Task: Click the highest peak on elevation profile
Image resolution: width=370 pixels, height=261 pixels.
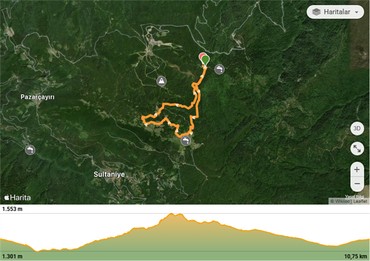Action: click(171, 214)
